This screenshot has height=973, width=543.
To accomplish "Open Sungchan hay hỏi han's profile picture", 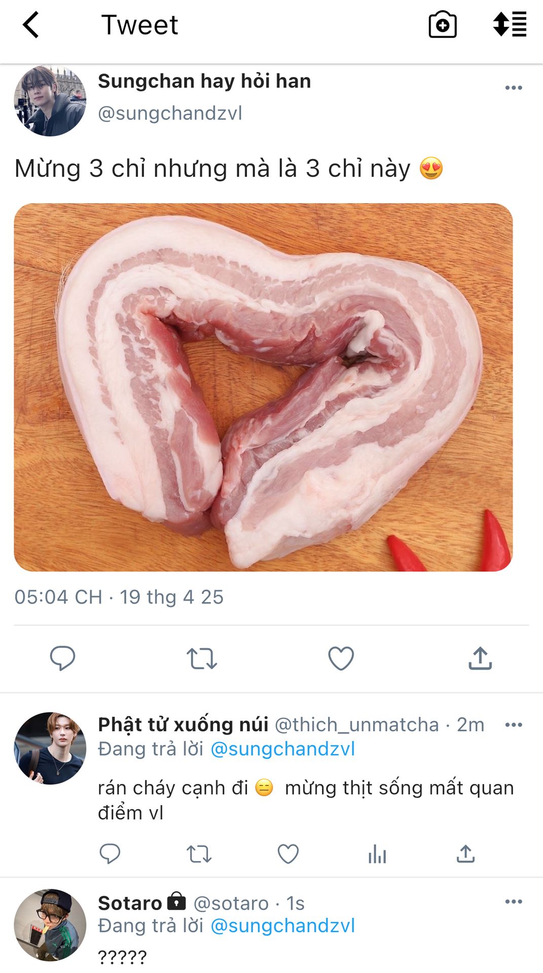I will [x=50, y=100].
